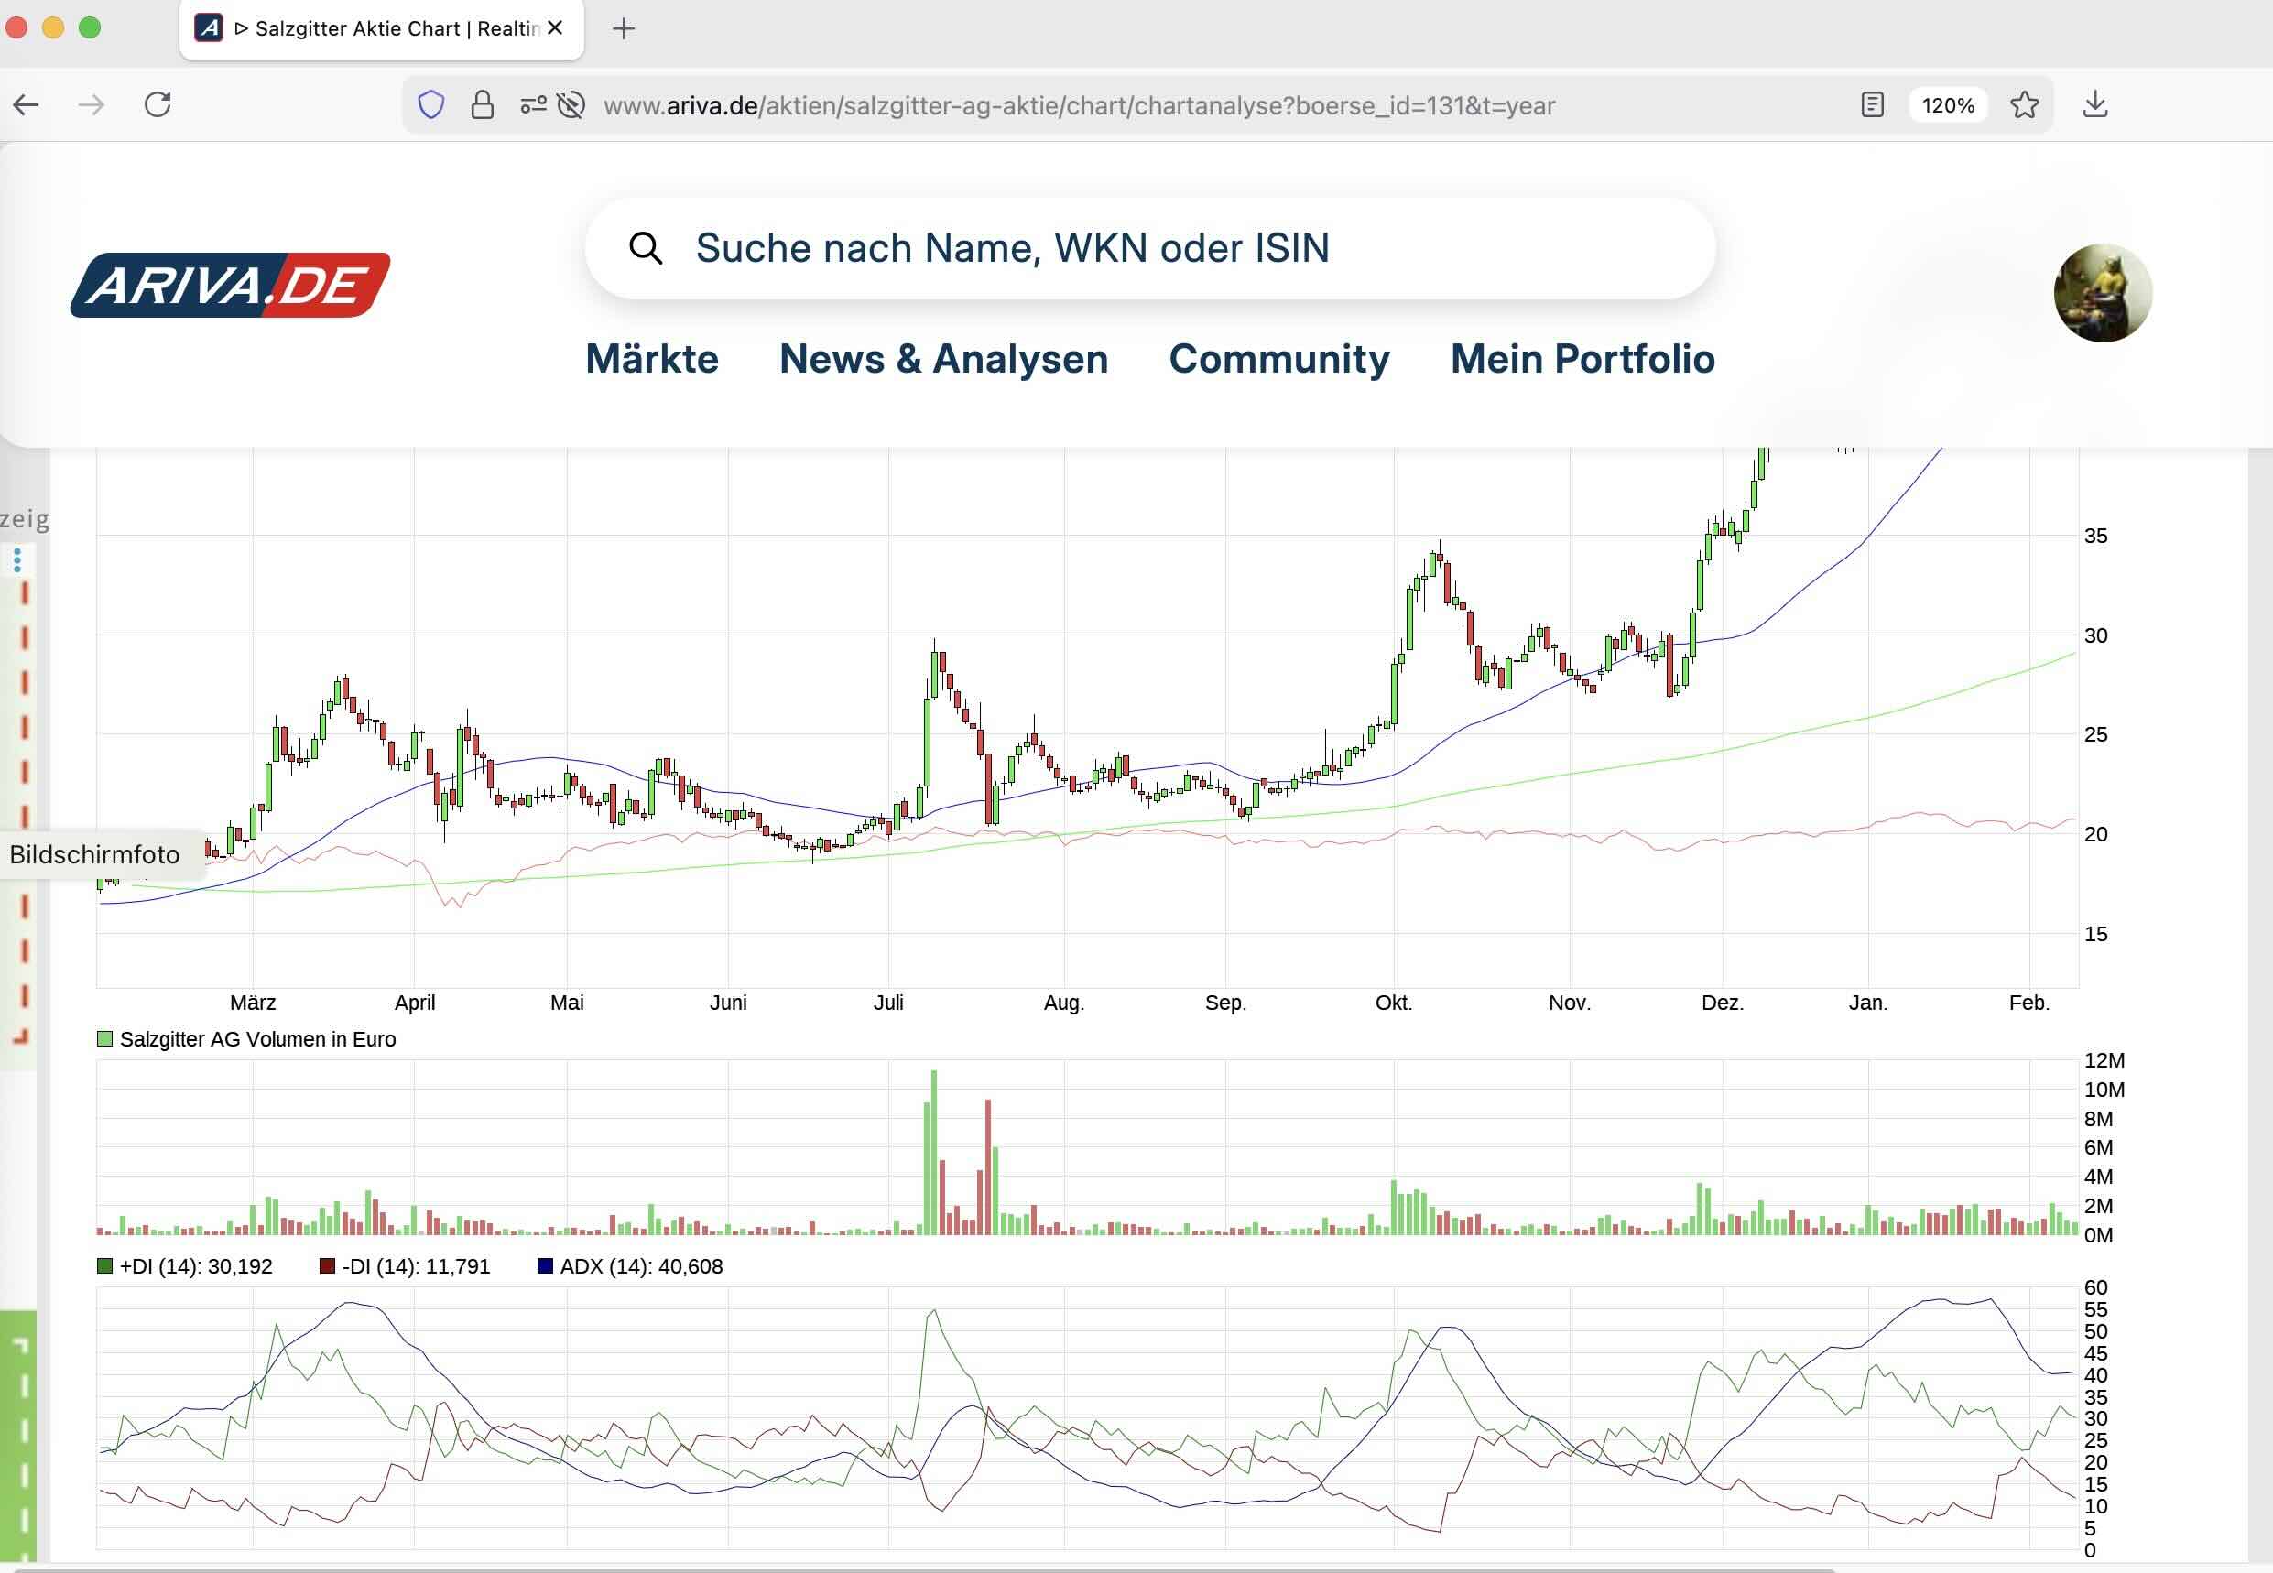The image size is (2273, 1573).
Task: Click the ARIVA.DE logo
Action: 231,285
